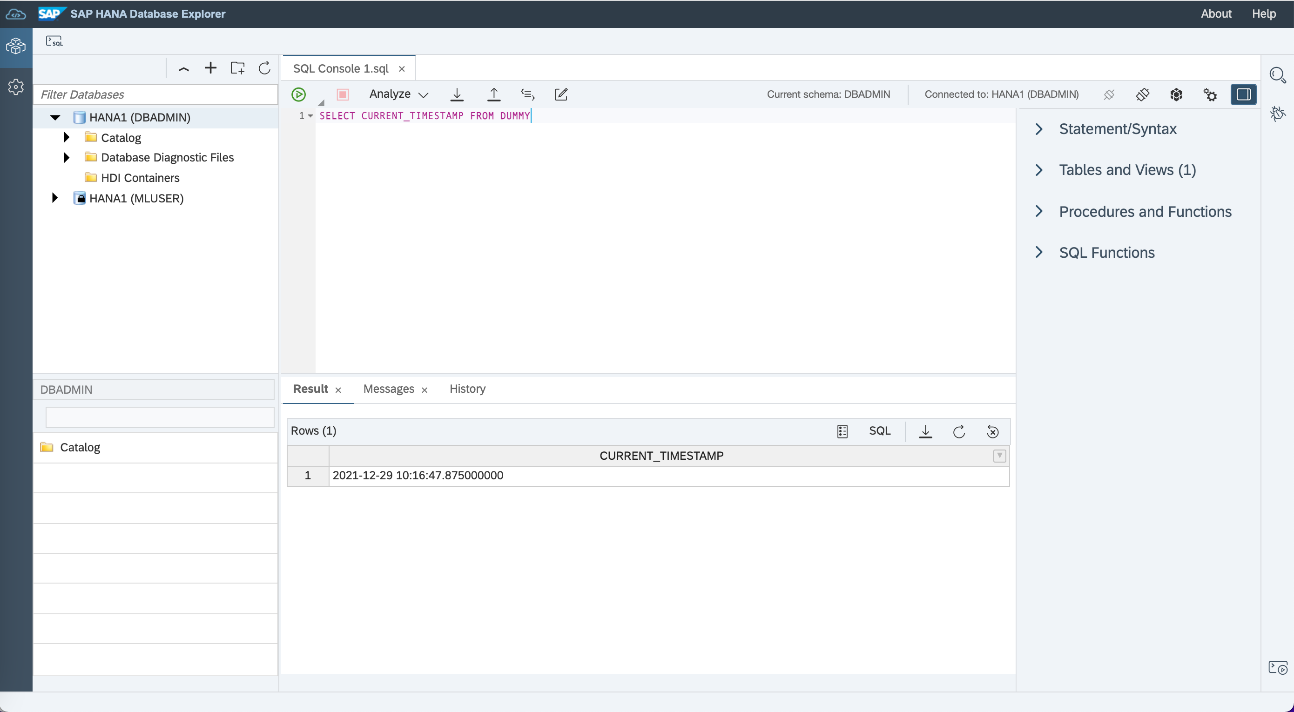The width and height of the screenshot is (1294, 712).
Task: Run the SQL statement with green play icon
Action: [x=298, y=94]
